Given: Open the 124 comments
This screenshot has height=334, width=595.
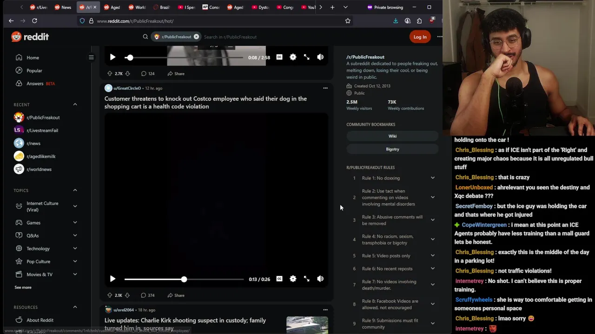Looking at the screenshot, I should [148, 73].
